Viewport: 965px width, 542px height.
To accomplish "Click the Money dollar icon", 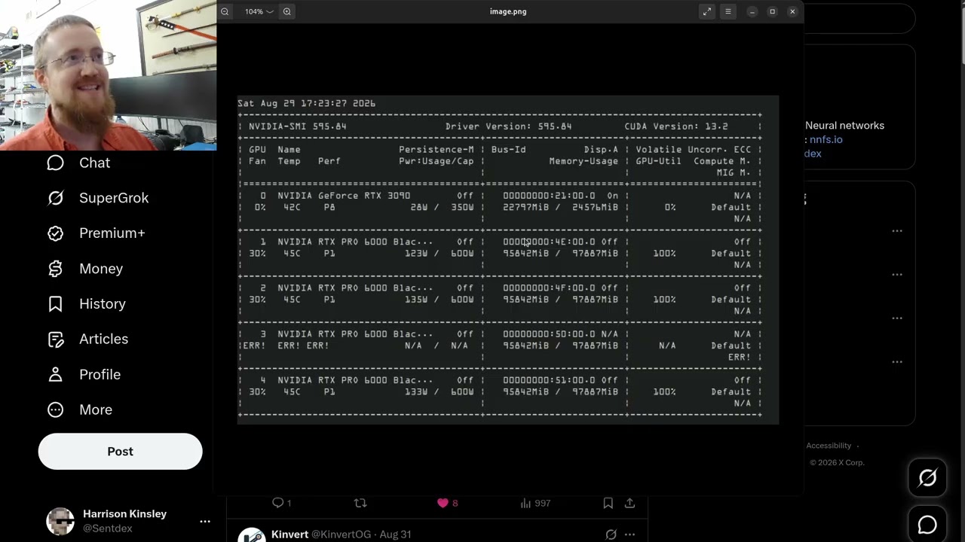I will pos(55,269).
